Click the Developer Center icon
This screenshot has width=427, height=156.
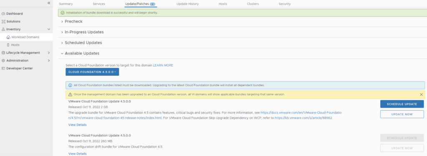[3, 69]
